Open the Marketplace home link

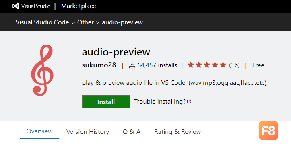coord(78,6)
